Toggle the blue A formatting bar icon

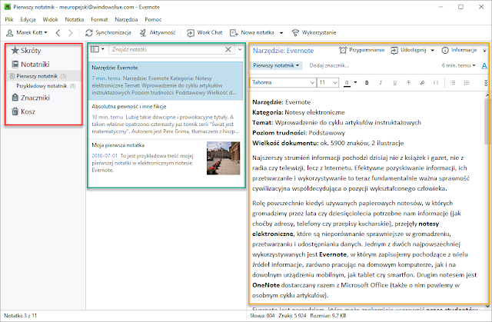click(484, 65)
